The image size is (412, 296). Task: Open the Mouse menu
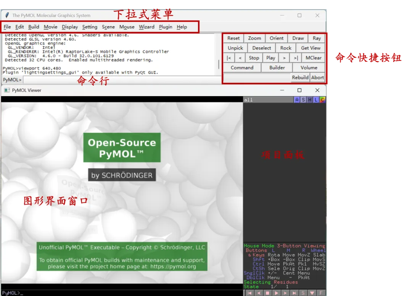pos(127,27)
